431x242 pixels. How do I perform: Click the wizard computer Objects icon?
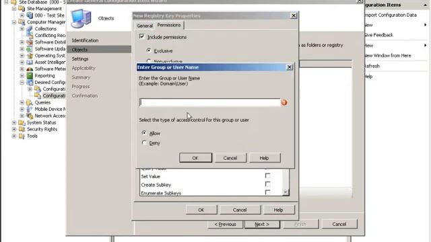pyautogui.click(x=81, y=18)
